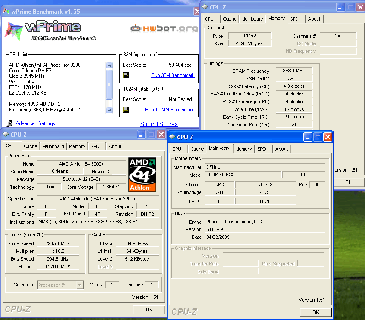The width and height of the screenshot is (365, 320).
Task: Click the AMD 64 Athlon logo
Action: 142,175
